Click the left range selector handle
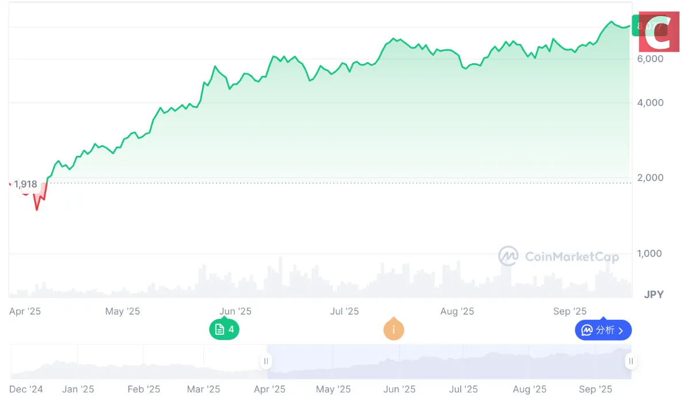 pyautogui.click(x=265, y=361)
